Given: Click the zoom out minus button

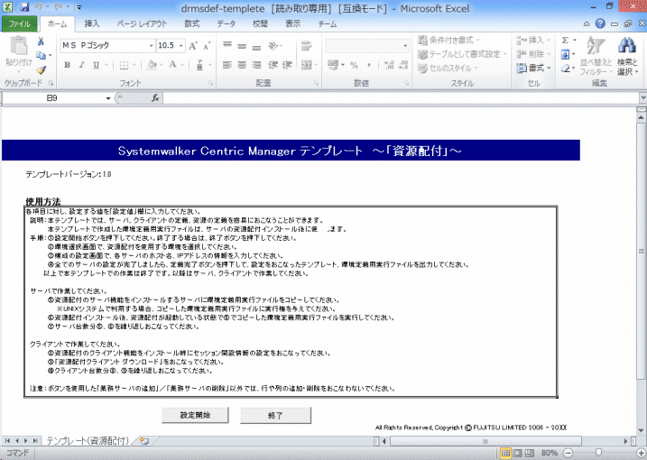Looking at the screenshot, I should (x=568, y=453).
